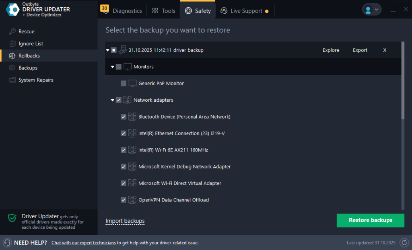The image size is (412, 250).
Task: Click the refresh icon near Last updated
Action: click(404, 242)
